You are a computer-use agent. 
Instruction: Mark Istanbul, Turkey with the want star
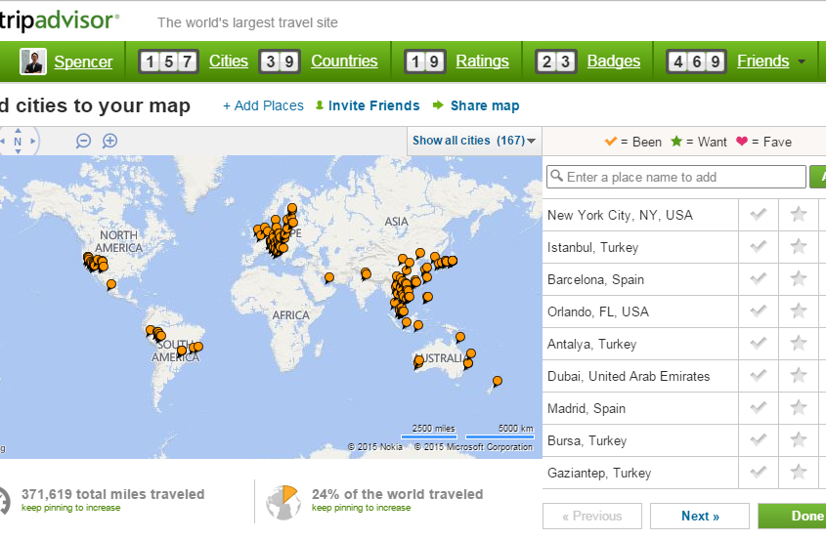799,247
